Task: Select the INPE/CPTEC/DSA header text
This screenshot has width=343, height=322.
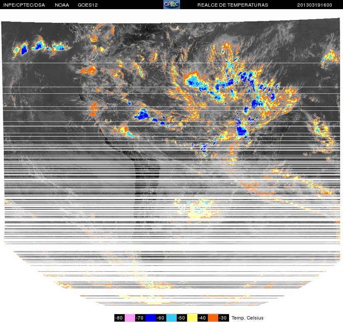Action: coord(24,5)
